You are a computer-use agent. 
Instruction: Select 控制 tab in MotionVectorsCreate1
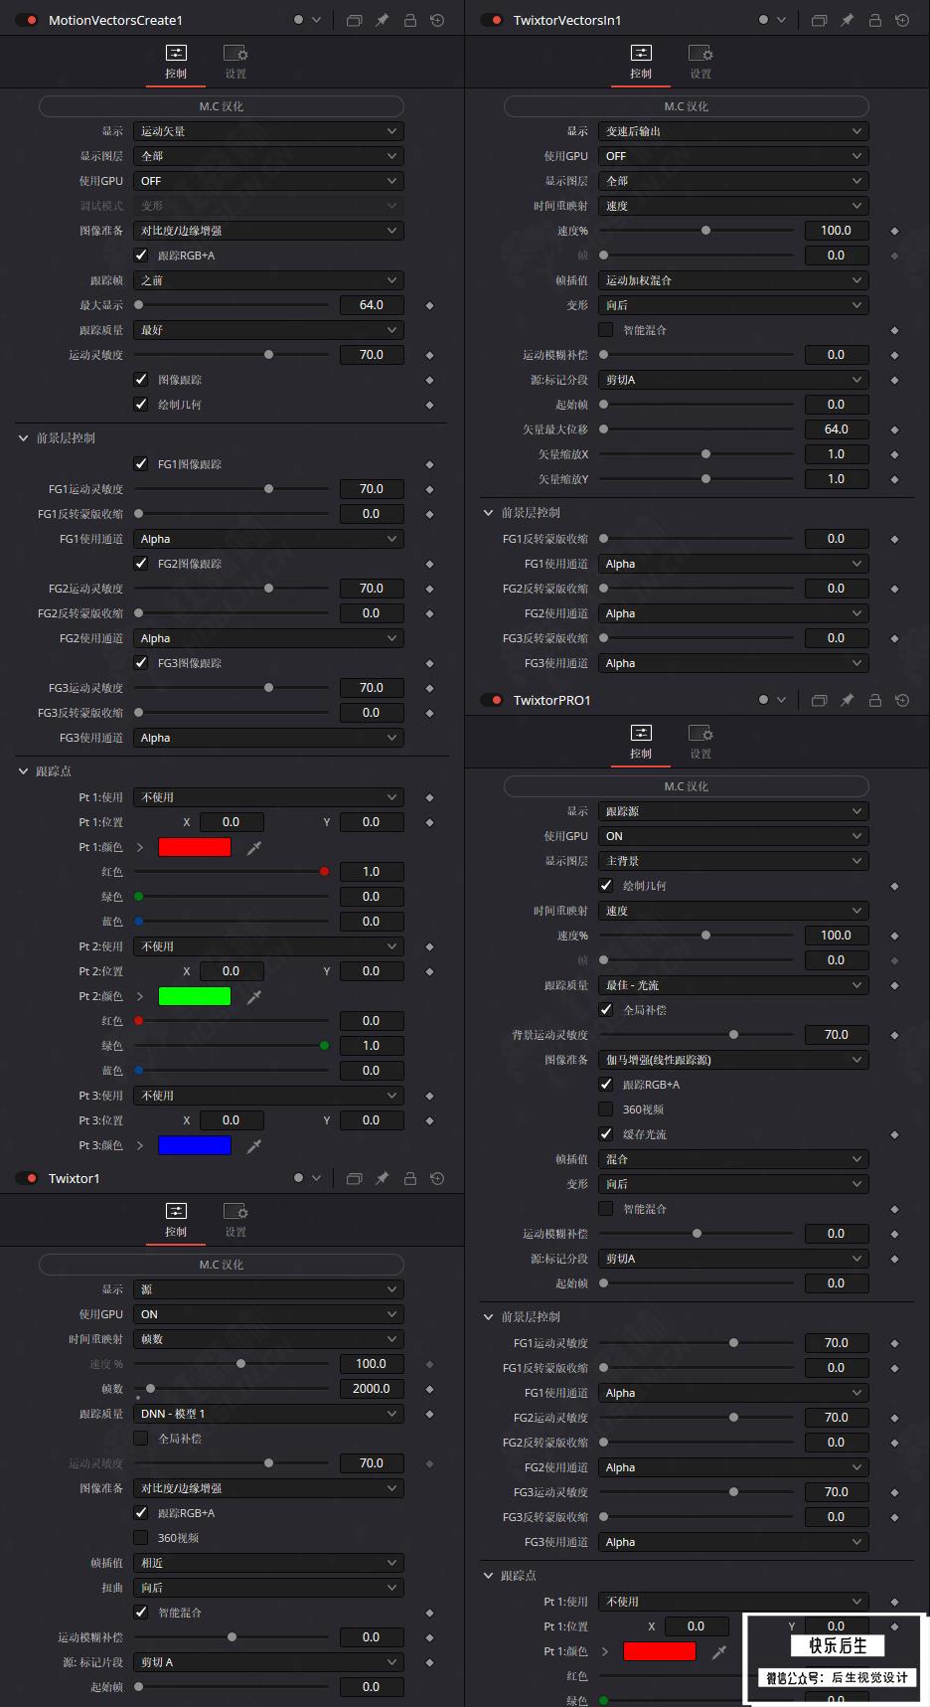(176, 63)
